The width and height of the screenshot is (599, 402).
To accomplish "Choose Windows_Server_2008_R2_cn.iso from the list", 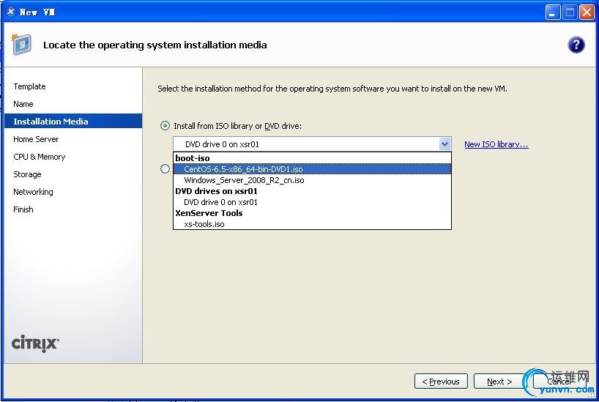I will point(312,180).
